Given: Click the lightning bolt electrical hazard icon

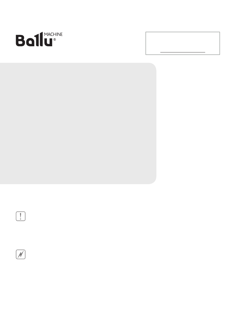Looking at the screenshot, I should tap(21, 254).
